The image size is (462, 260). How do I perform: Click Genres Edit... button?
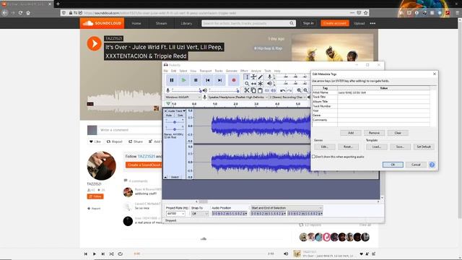(324, 147)
